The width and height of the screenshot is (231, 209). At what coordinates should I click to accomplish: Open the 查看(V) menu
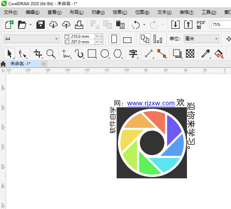pos(54,12)
